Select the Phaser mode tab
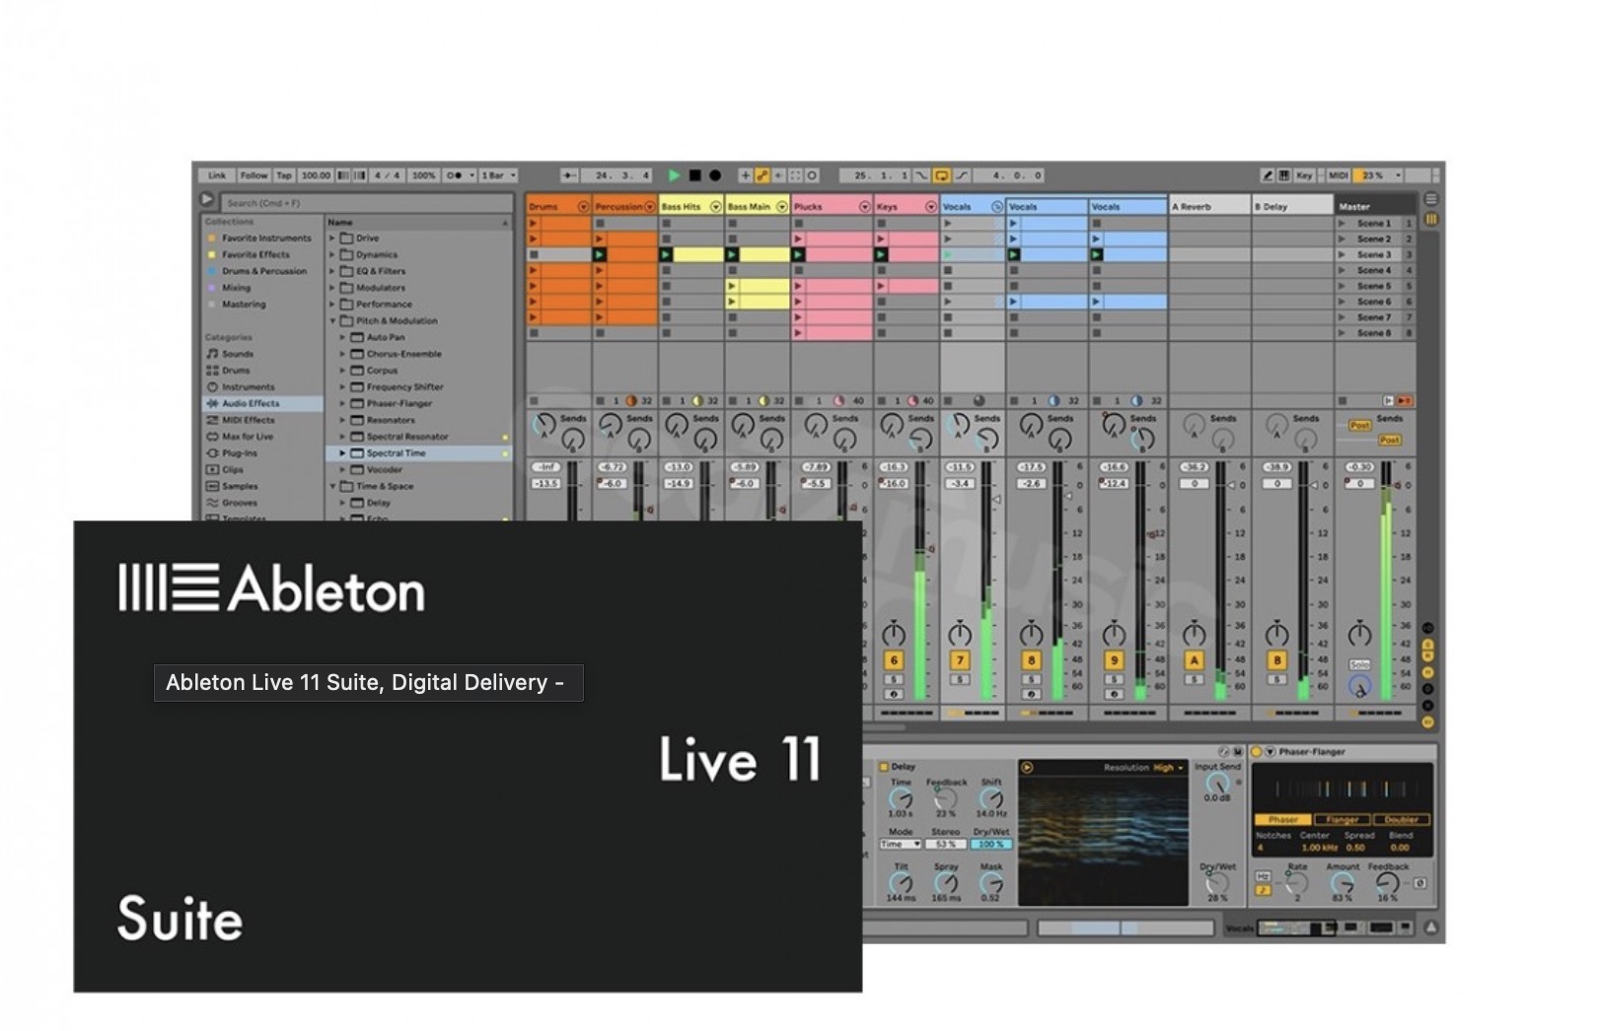This screenshot has width=1598, height=1031. (1282, 819)
